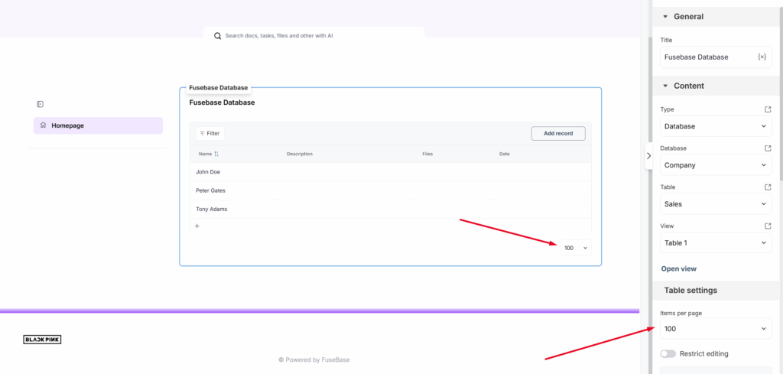Viewport: 783px width, 374px height.
Task: Open Items per page dropdown in settings
Action: tap(715, 329)
